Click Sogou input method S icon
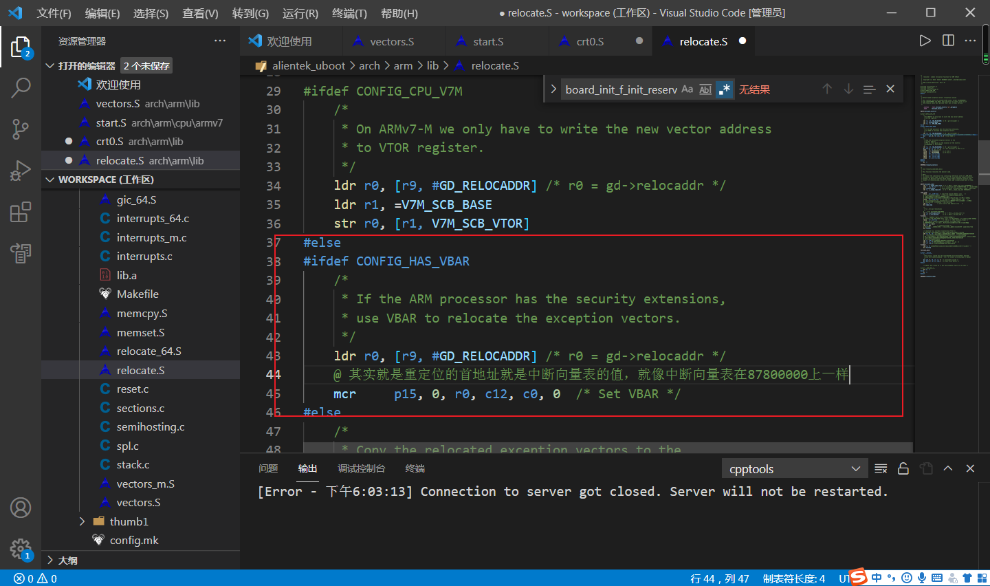This screenshot has width=990, height=586. 858,576
